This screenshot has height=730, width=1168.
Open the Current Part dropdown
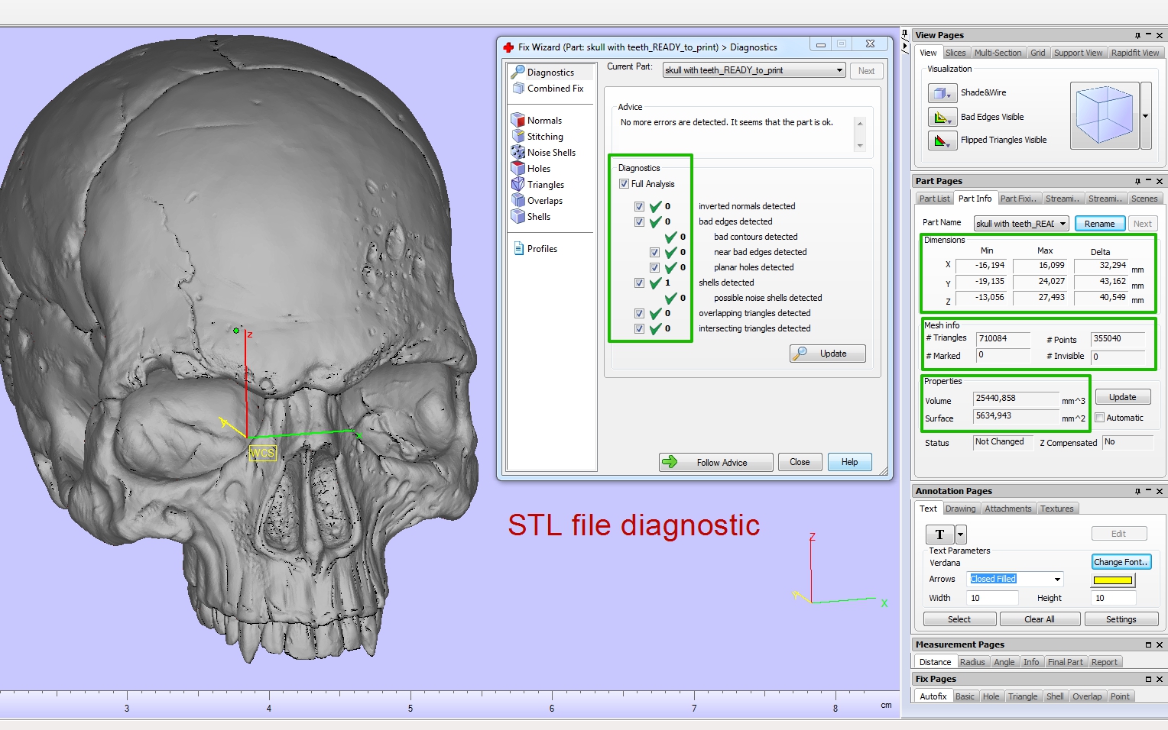(839, 70)
